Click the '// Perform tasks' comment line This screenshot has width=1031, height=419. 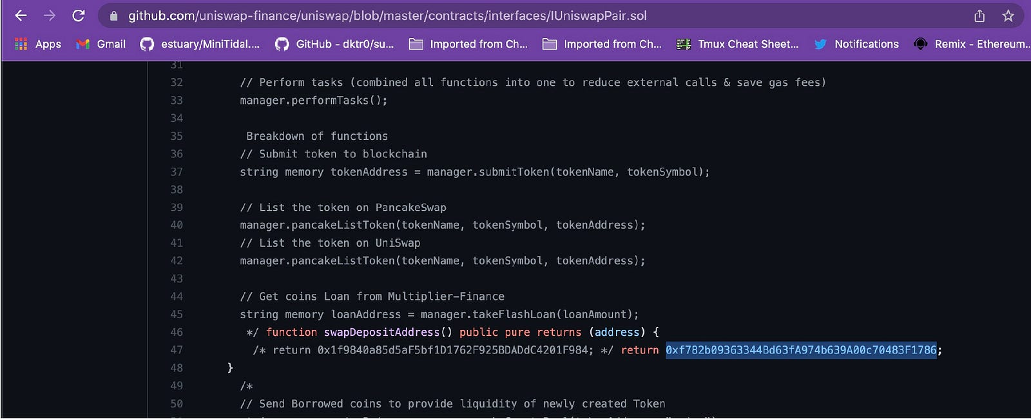coord(533,83)
